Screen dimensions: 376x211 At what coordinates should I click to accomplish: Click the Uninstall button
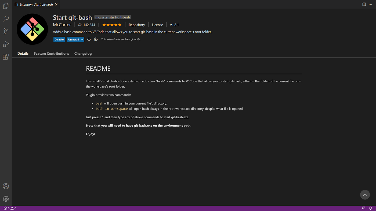click(x=74, y=39)
